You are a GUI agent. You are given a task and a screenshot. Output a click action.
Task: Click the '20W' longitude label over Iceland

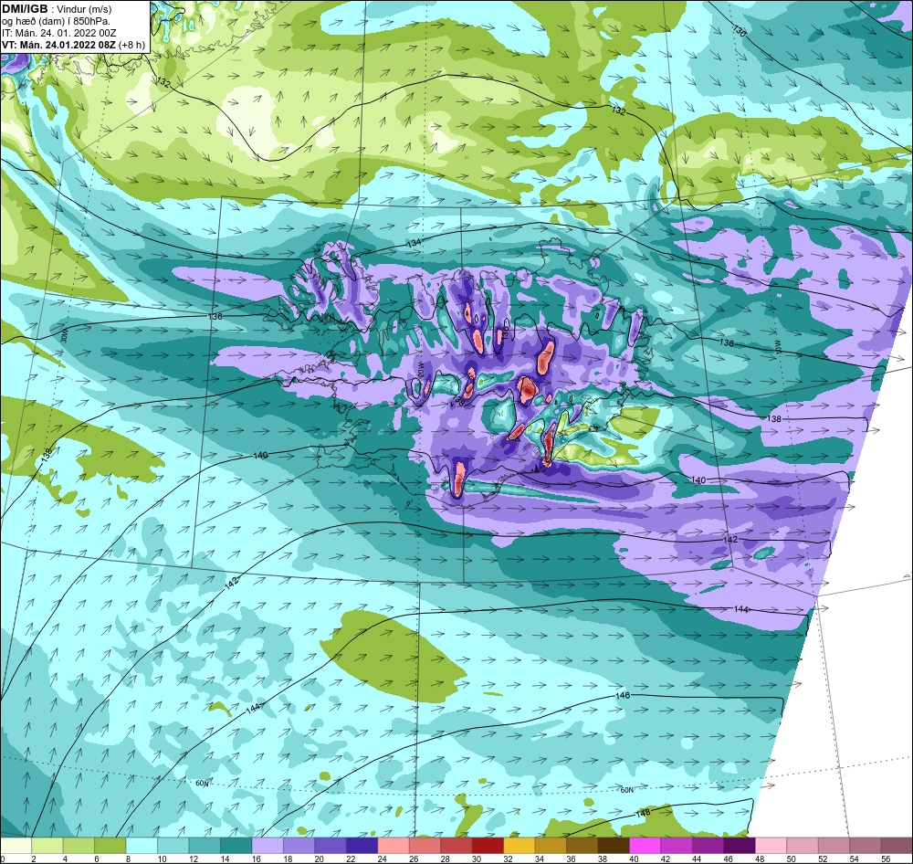[420, 369]
